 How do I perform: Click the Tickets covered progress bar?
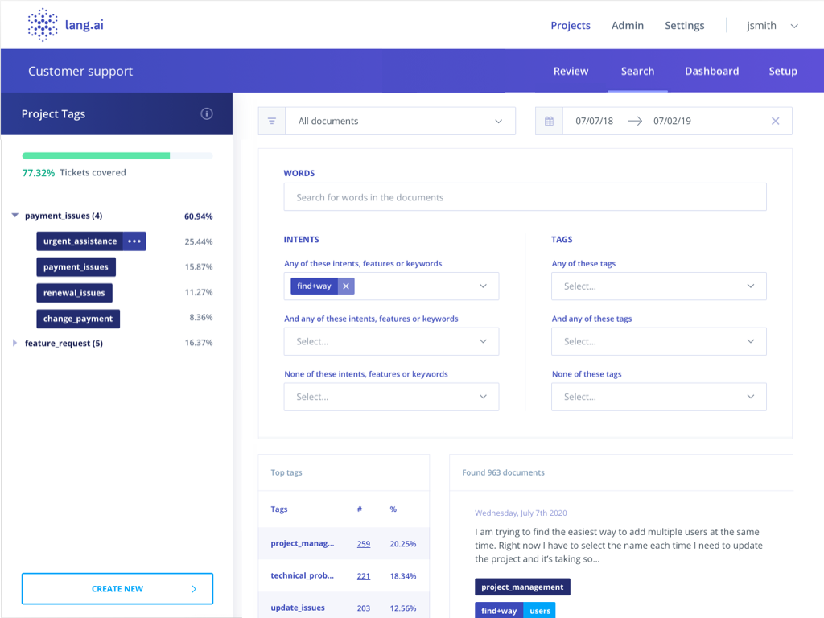pos(117,155)
